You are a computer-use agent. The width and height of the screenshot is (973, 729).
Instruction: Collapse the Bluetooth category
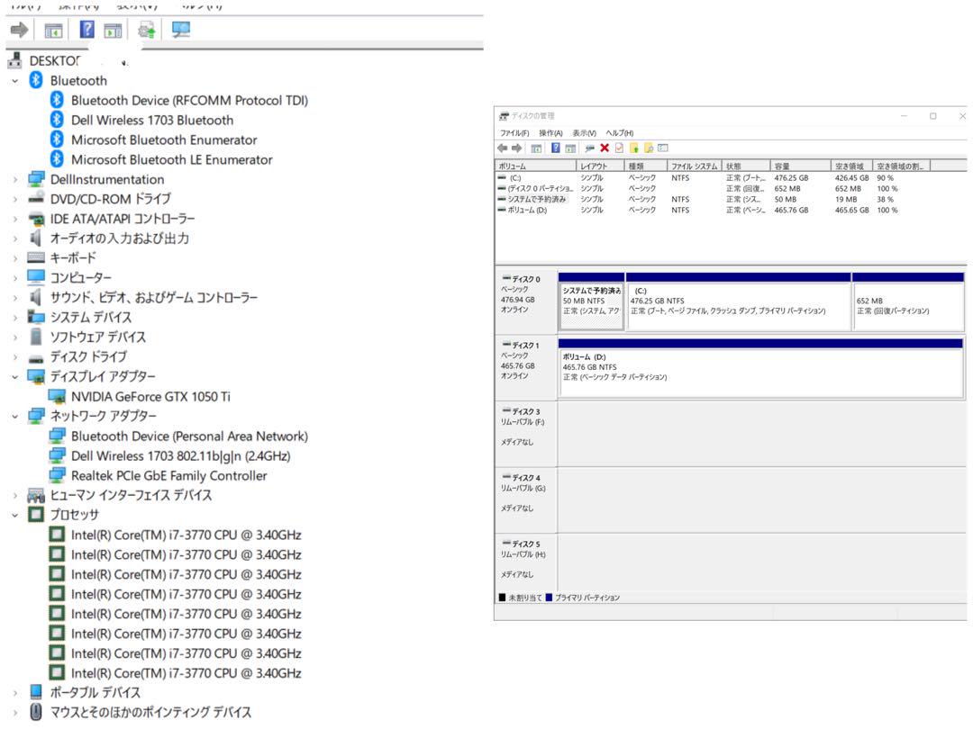15,81
